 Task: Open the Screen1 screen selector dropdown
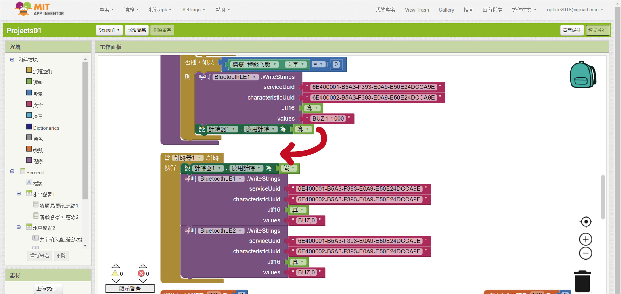[109, 30]
